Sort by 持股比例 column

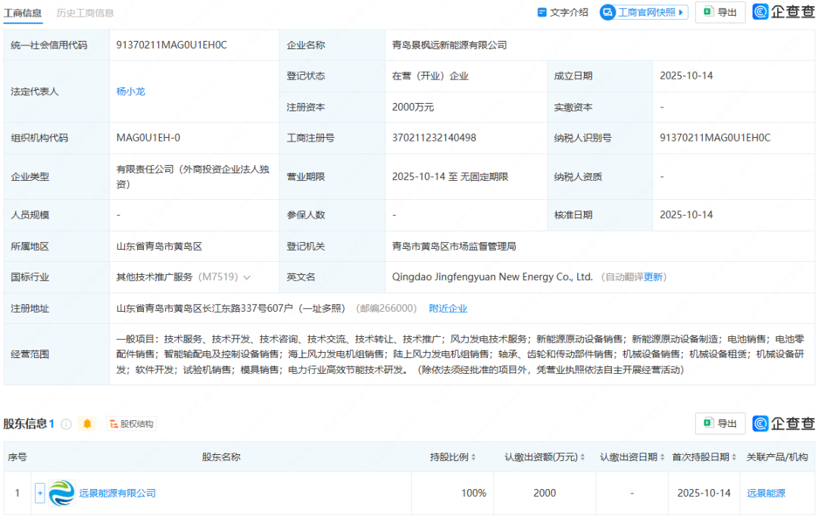pos(473,457)
